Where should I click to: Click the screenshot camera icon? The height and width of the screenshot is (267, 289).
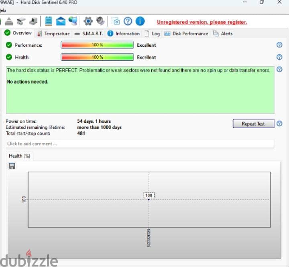pyautogui.click(x=116, y=21)
